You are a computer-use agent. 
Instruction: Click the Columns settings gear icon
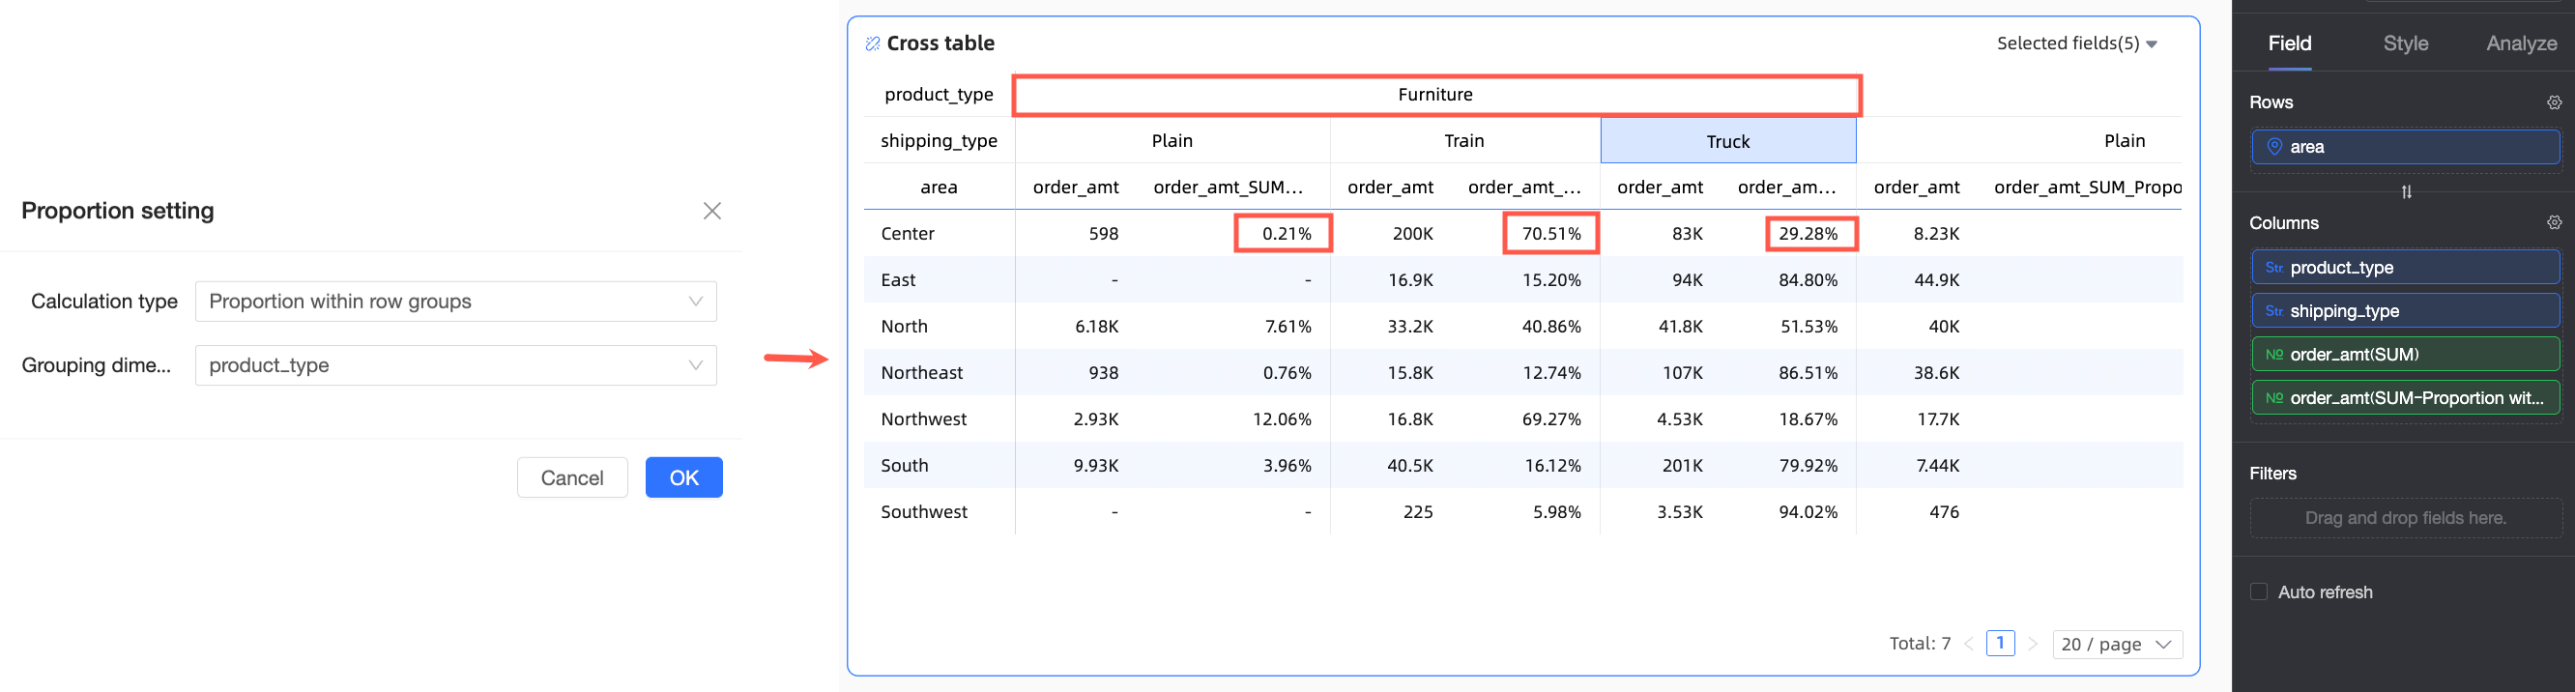click(x=2554, y=223)
